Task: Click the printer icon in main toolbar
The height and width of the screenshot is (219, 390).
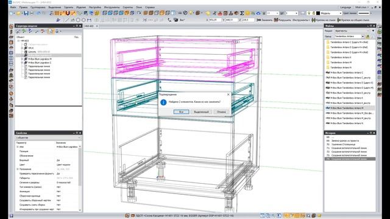Action: [32, 13]
